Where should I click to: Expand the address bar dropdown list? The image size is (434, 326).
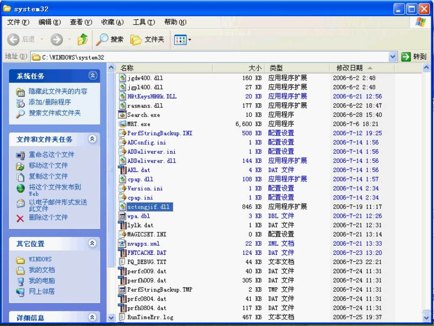[392, 57]
